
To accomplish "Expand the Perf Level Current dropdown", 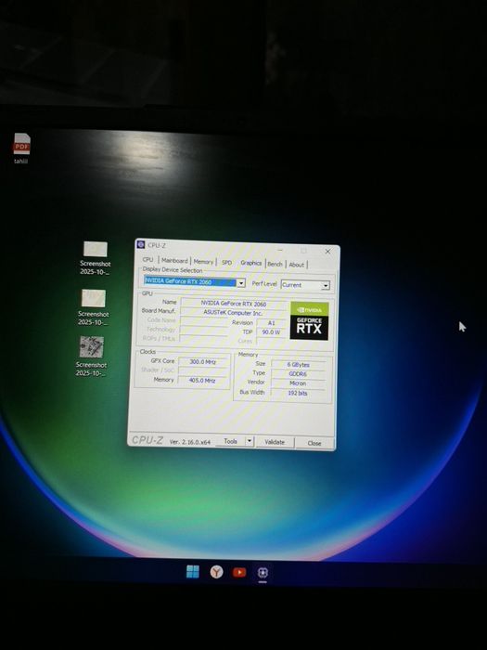I will (x=326, y=285).
